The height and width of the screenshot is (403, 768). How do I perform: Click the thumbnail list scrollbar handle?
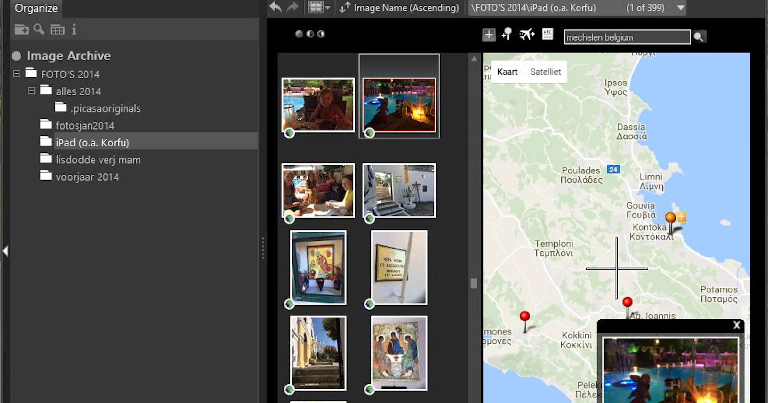(x=474, y=283)
